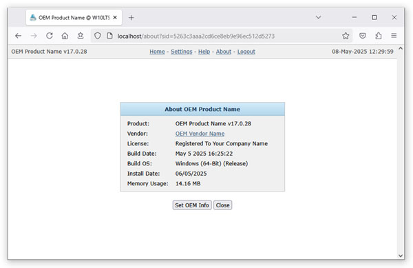Maximize the browser window
Viewport: 413px width, 268px height.
[374, 17]
